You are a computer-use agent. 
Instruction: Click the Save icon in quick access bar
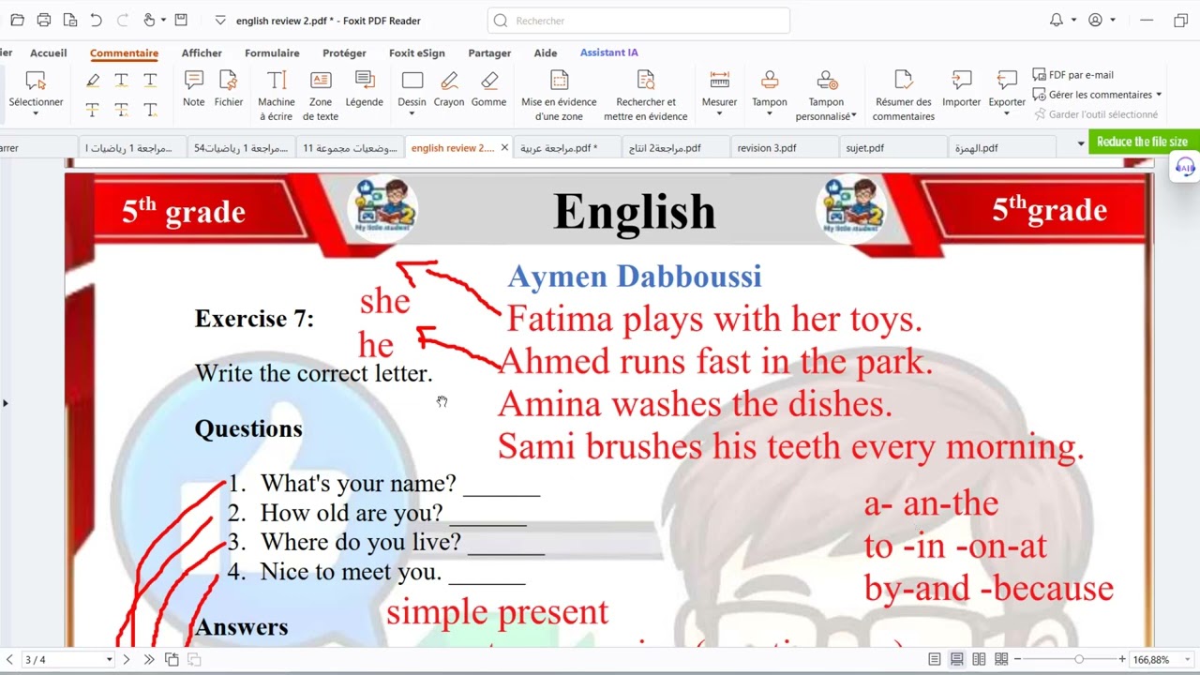[x=181, y=20]
